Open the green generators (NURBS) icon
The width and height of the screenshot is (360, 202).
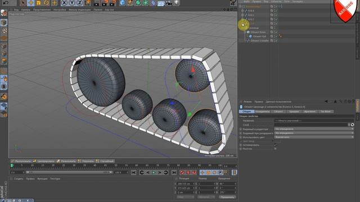(138, 3)
